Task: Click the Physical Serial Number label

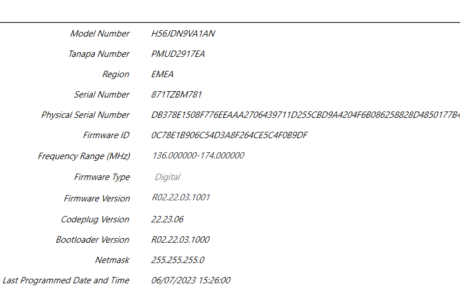Action: 85,115
